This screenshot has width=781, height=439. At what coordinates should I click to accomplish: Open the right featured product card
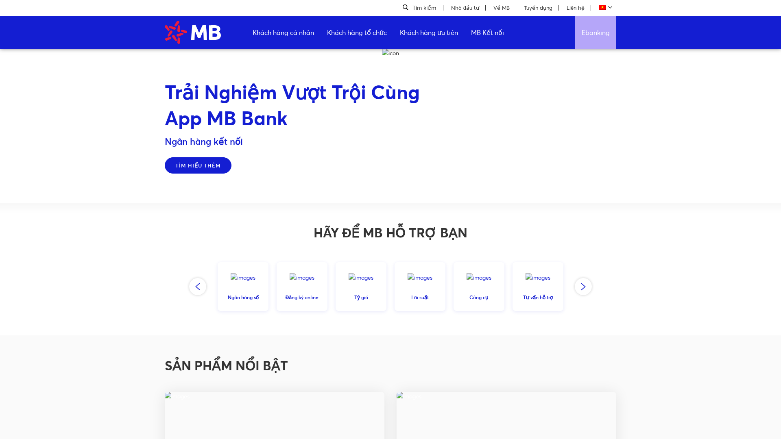506,415
